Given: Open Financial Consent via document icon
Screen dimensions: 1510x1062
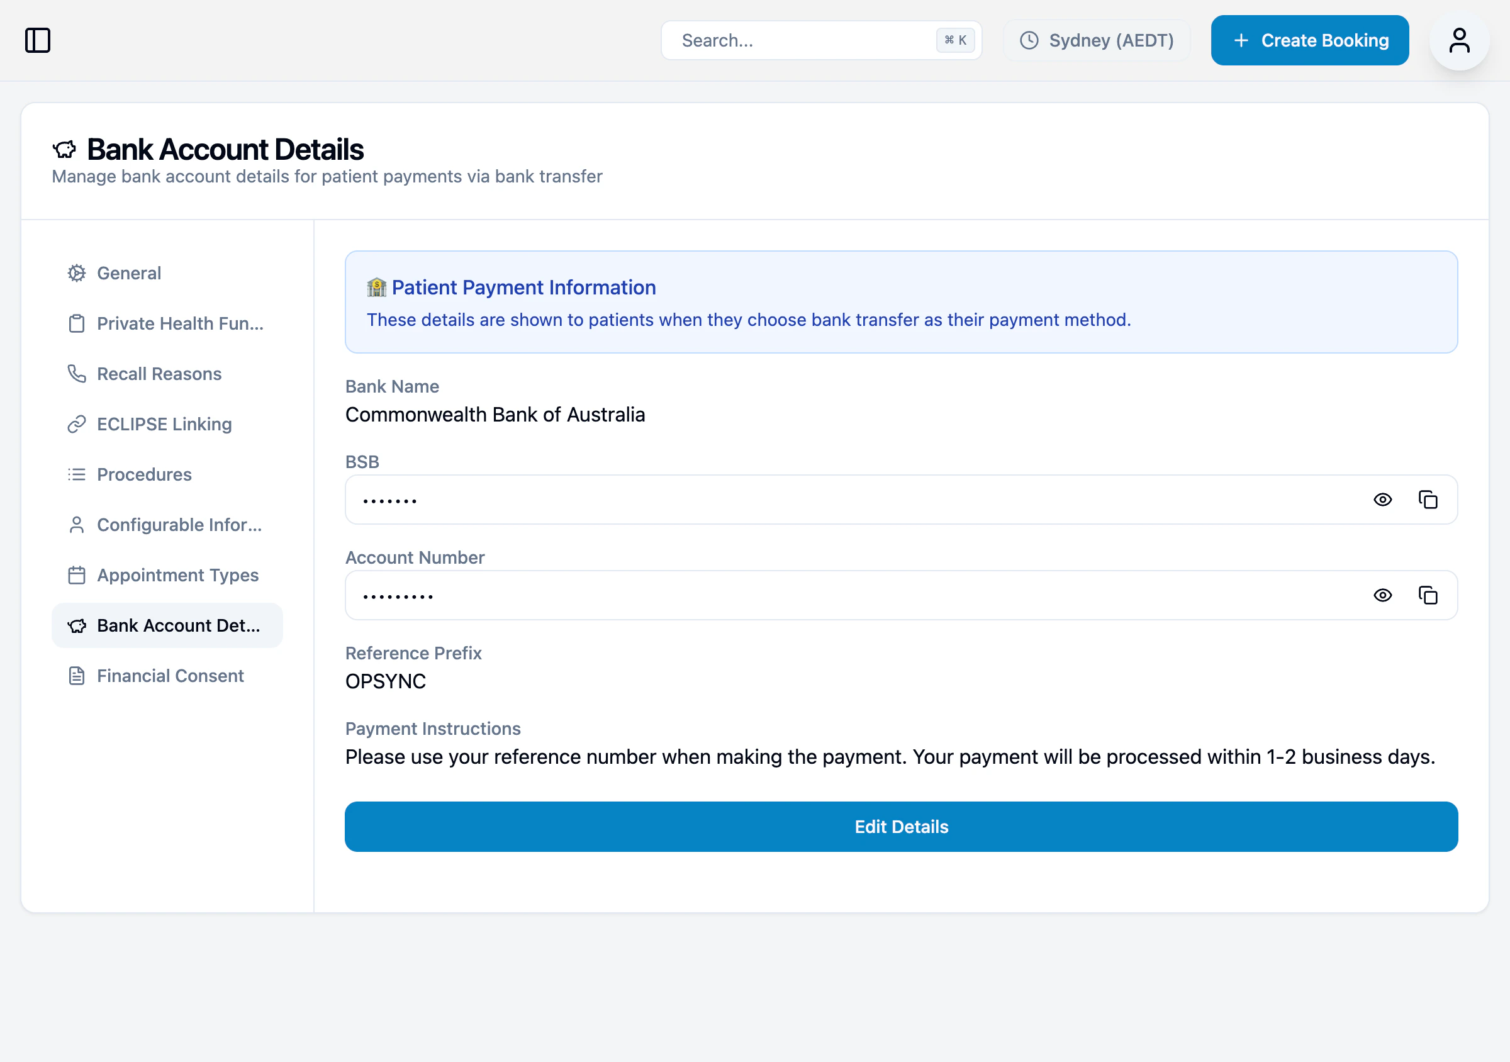Looking at the screenshot, I should (76, 675).
